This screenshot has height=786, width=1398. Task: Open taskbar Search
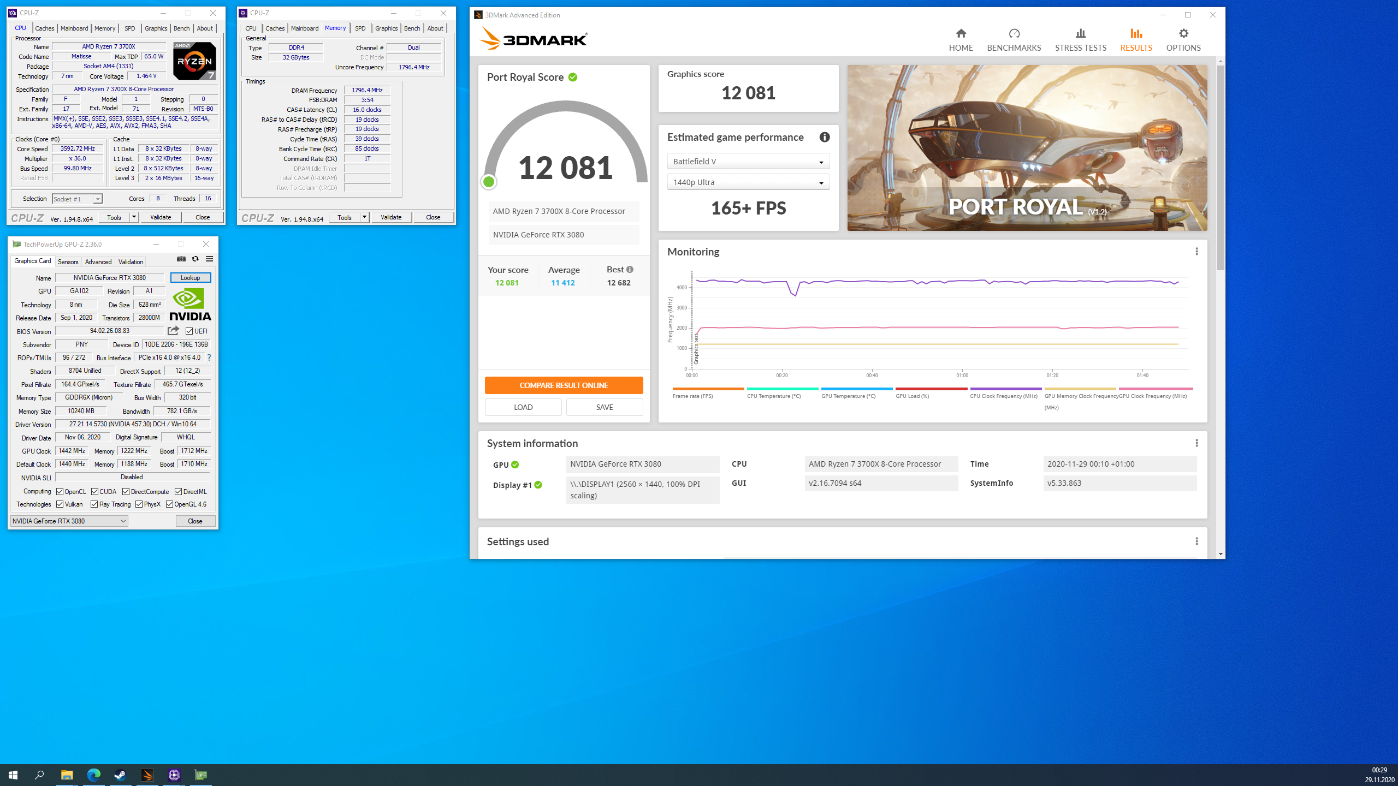point(39,775)
